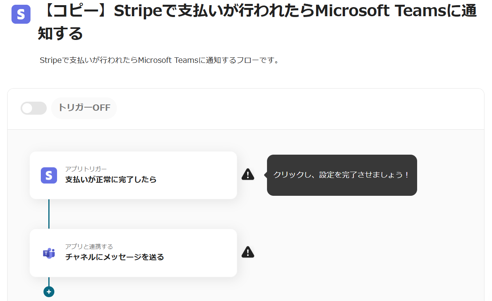Click the warning icon next to the Stripe trigger
The height and width of the screenshot is (301, 492).
coord(248,174)
